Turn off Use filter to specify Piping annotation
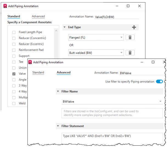The width and height of the screenshot is (168, 147). [160, 82]
